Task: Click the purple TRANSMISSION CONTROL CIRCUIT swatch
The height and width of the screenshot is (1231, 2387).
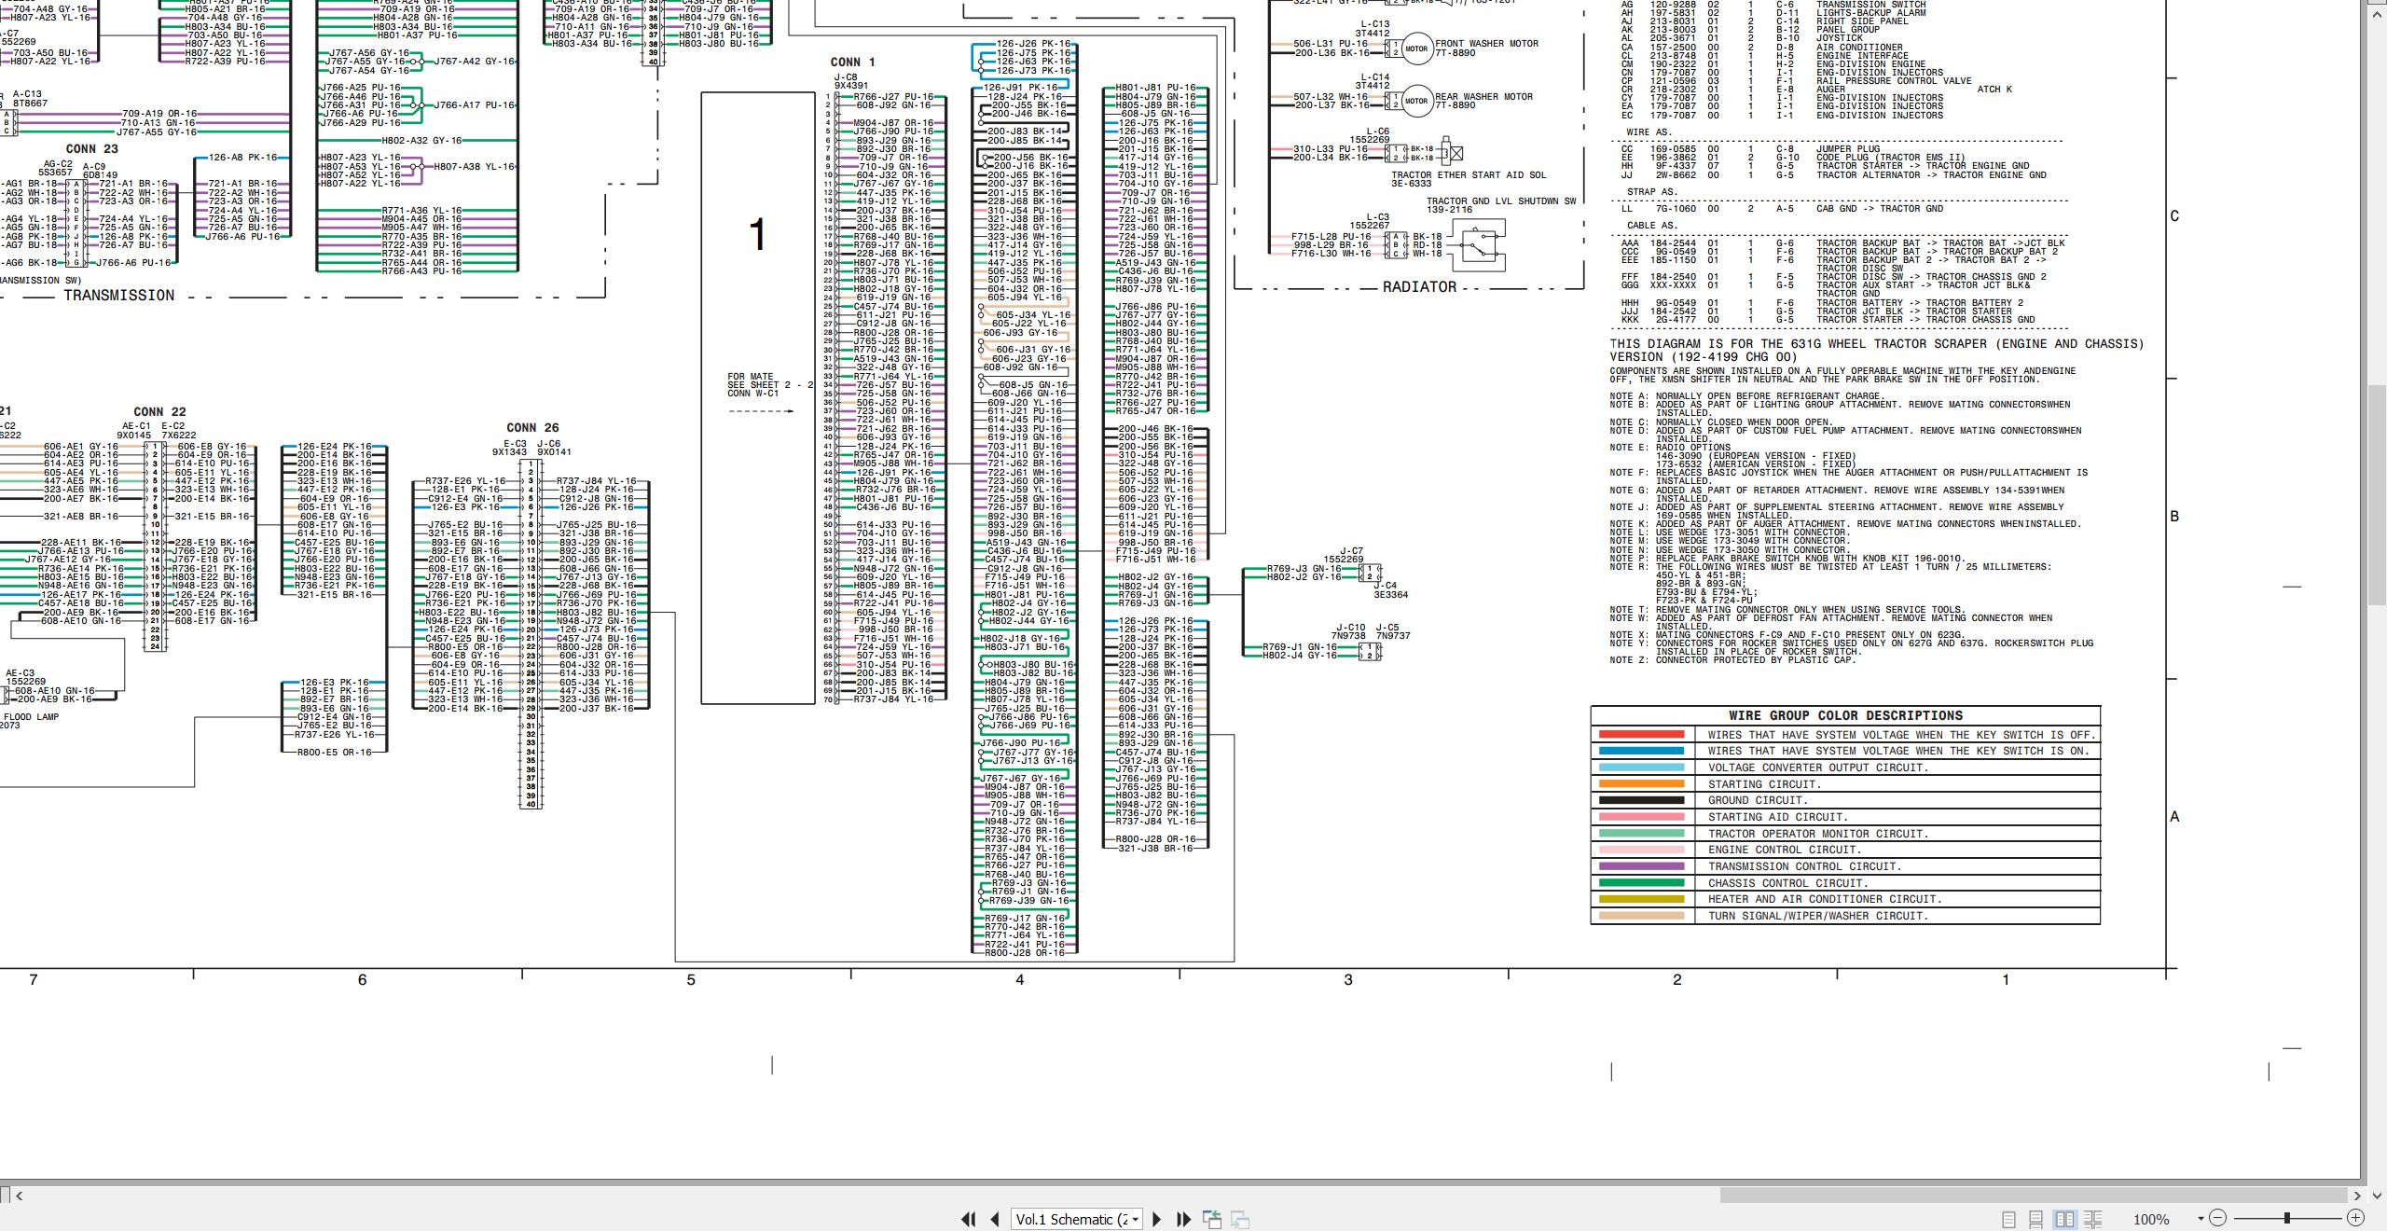Action: tap(1641, 866)
